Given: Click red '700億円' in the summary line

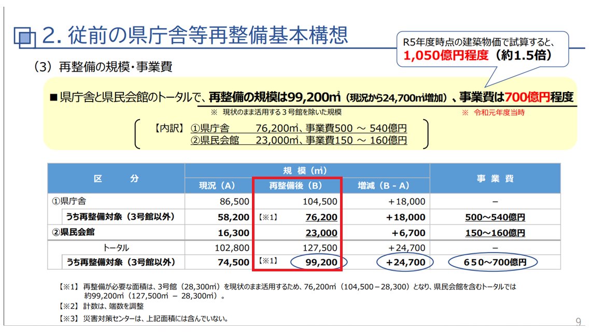Looking at the screenshot, I should pyautogui.click(x=527, y=97).
